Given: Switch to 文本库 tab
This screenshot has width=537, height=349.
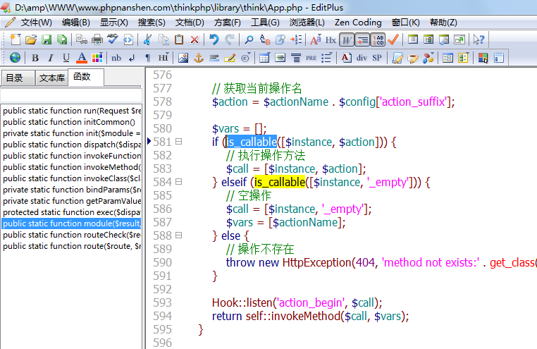Looking at the screenshot, I should [51, 78].
